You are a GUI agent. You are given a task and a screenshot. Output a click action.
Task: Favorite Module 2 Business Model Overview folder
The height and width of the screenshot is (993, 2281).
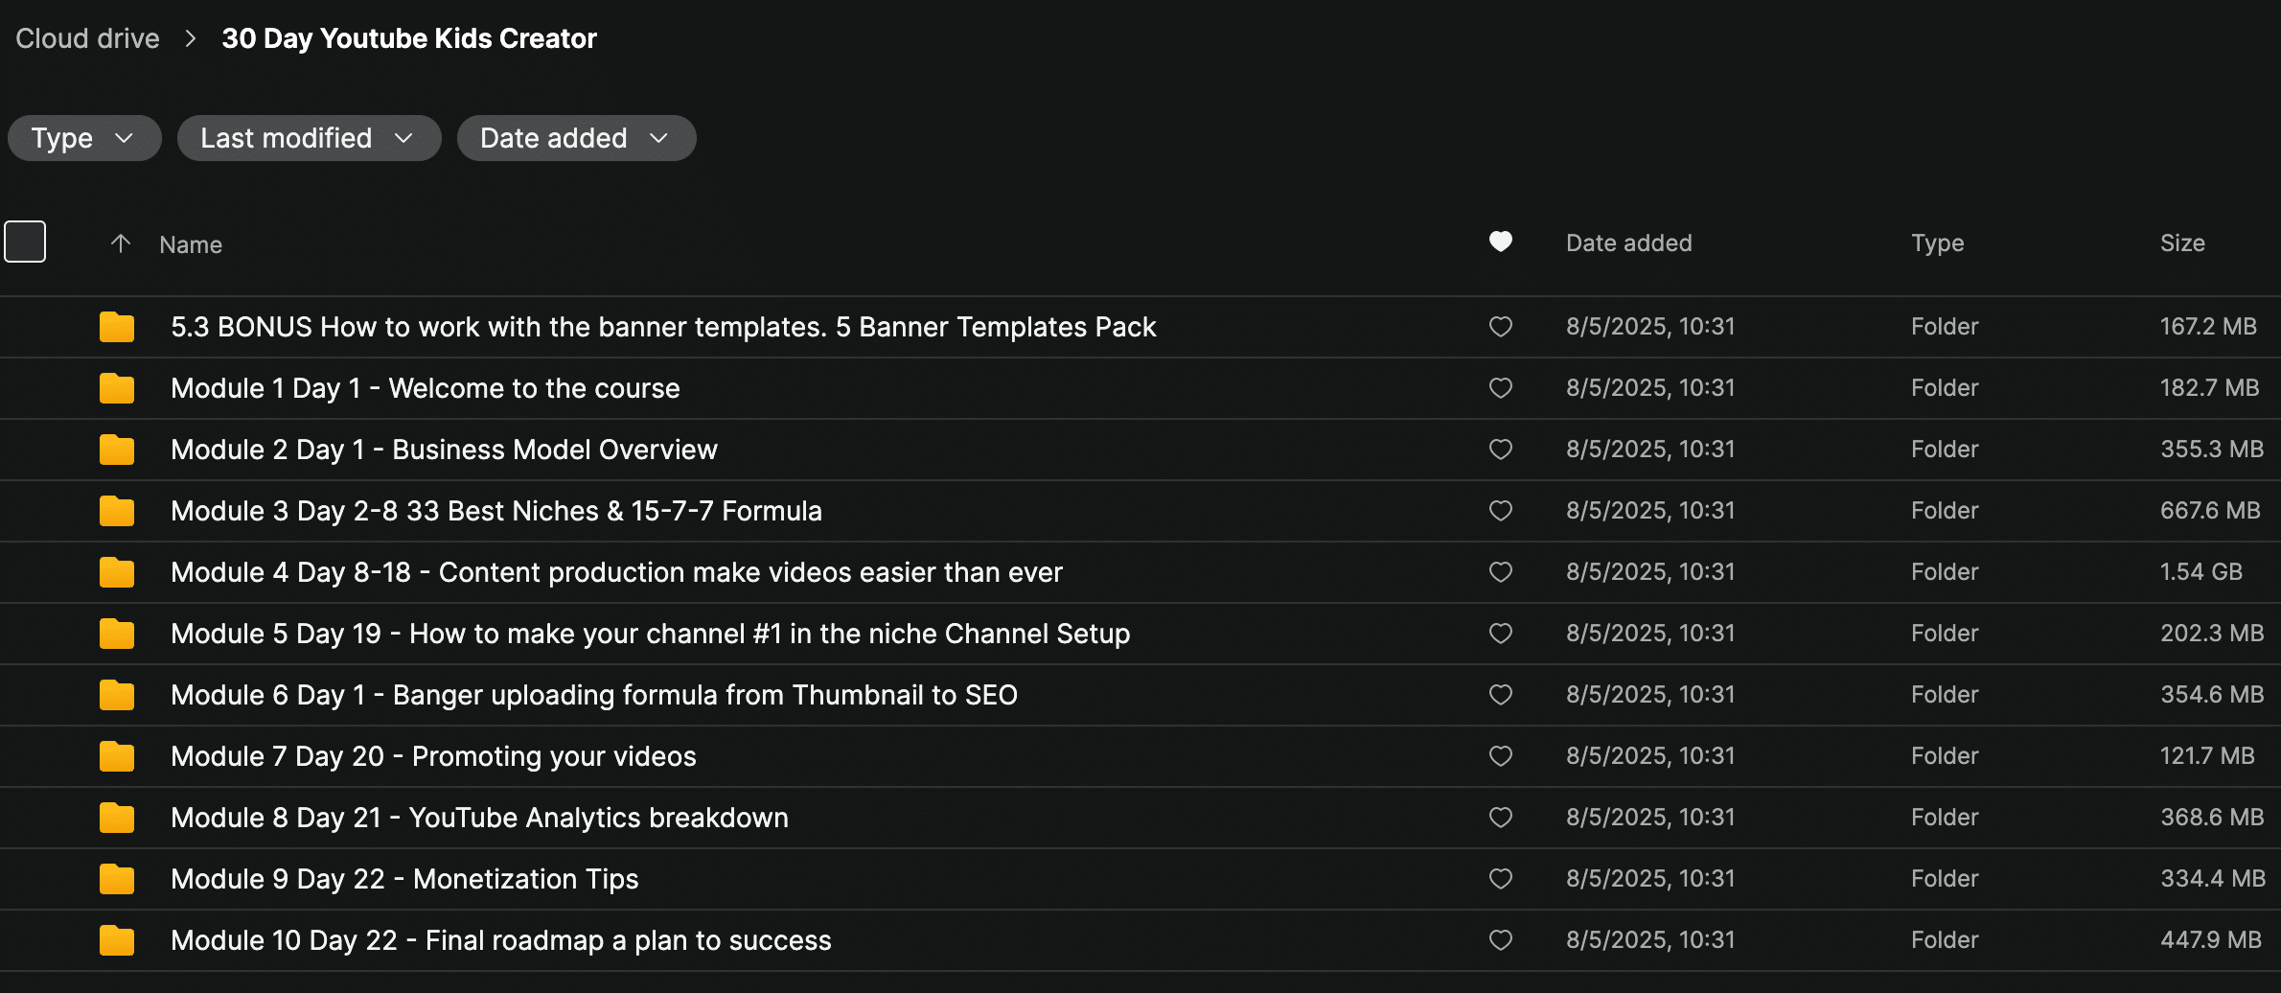point(1500,450)
